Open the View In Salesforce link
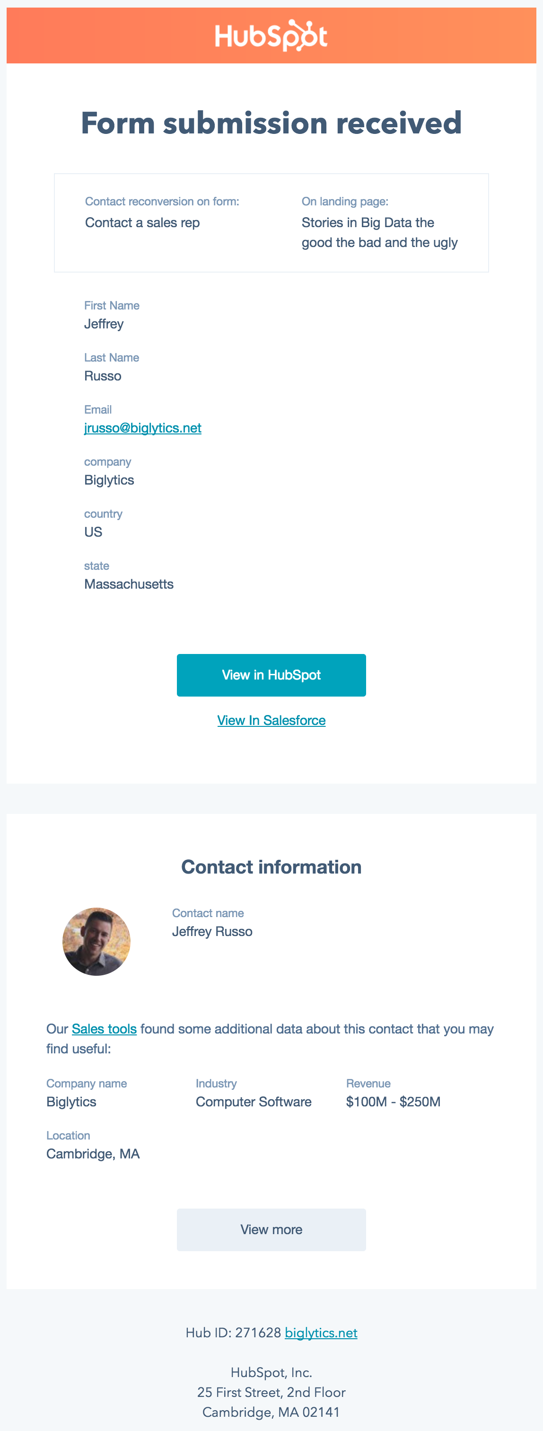Screen dimensions: 543x1431 pos(271,720)
